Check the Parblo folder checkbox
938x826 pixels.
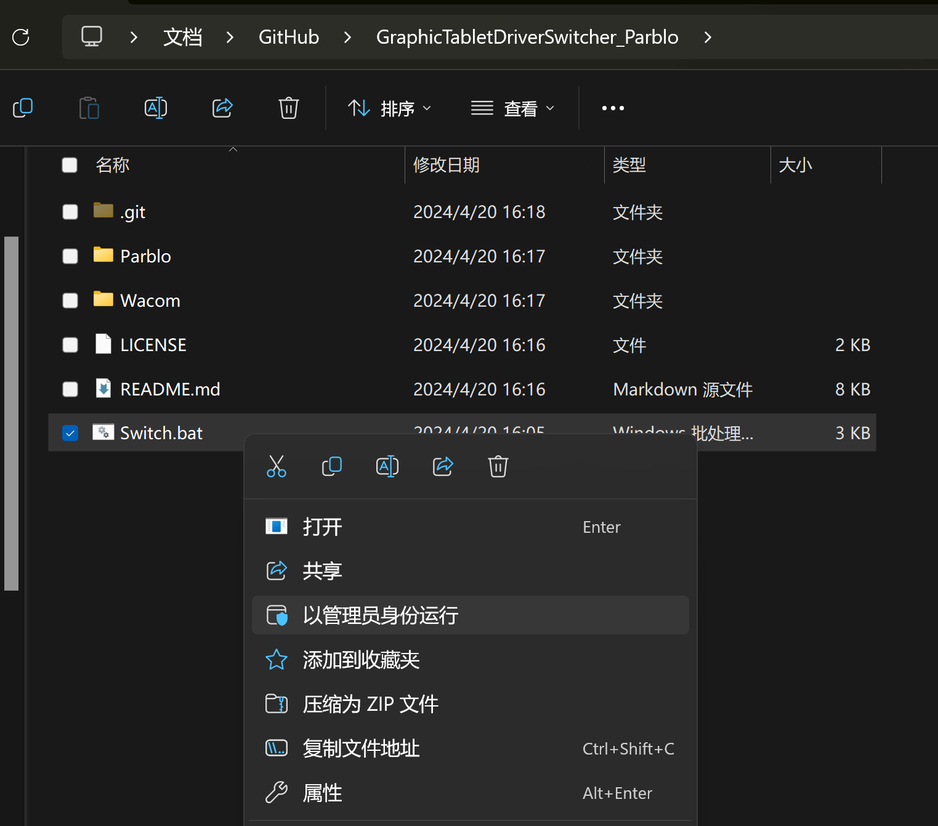click(x=70, y=256)
